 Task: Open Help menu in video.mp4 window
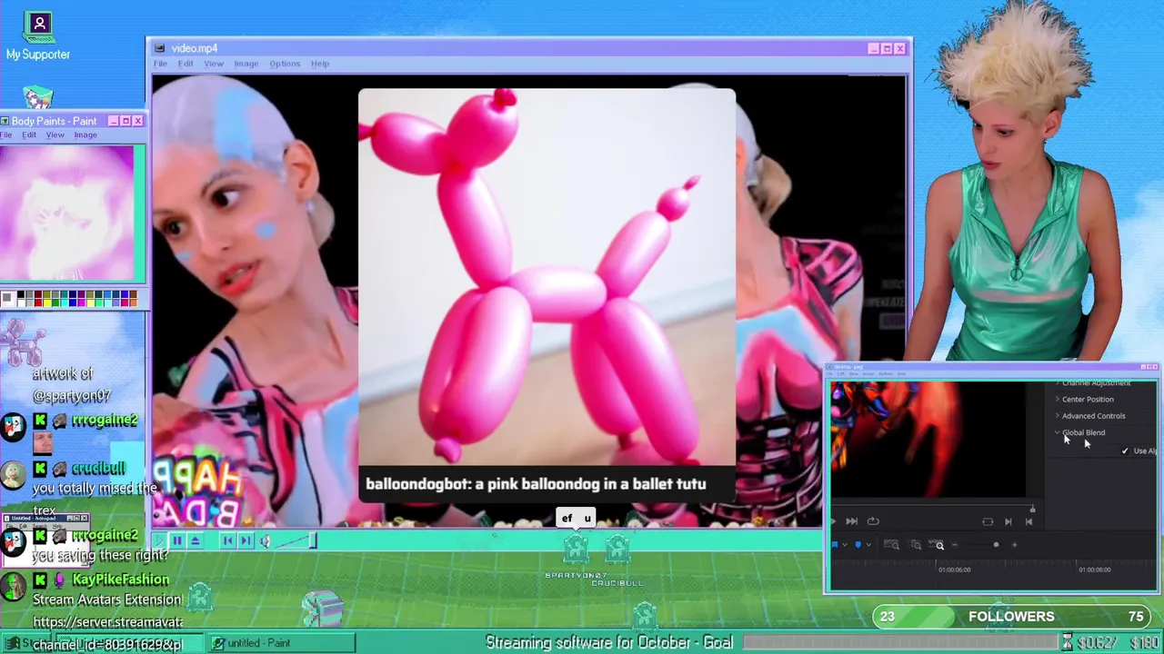click(x=320, y=64)
